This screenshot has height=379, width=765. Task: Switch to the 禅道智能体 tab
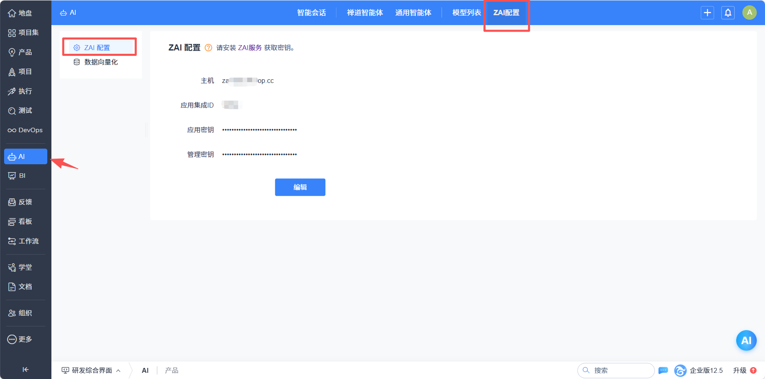coord(365,13)
